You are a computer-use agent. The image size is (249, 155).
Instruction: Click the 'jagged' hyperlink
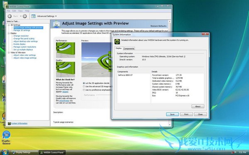tap(65, 92)
